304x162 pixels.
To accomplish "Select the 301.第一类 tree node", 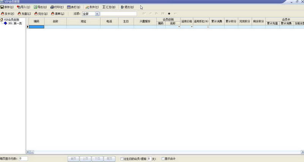I will (x=15, y=23).
